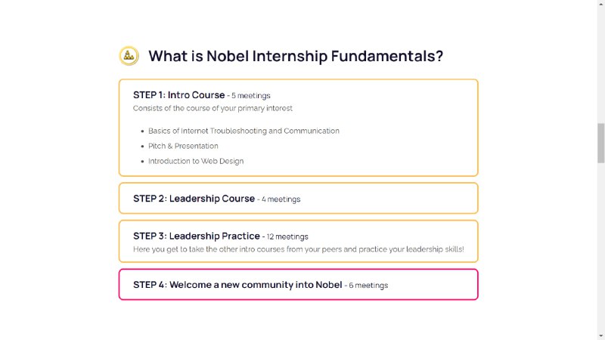Click Step 3's description about peers' intro courses
Image resolution: width=605 pixels, height=340 pixels.
(x=298, y=249)
